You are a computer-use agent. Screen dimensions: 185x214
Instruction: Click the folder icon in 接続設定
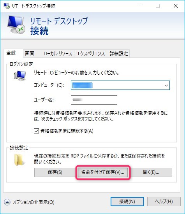[19, 160]
